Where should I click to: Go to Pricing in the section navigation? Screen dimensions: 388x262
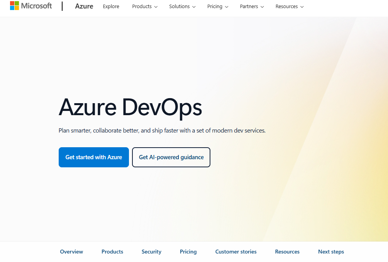(188, 252)
